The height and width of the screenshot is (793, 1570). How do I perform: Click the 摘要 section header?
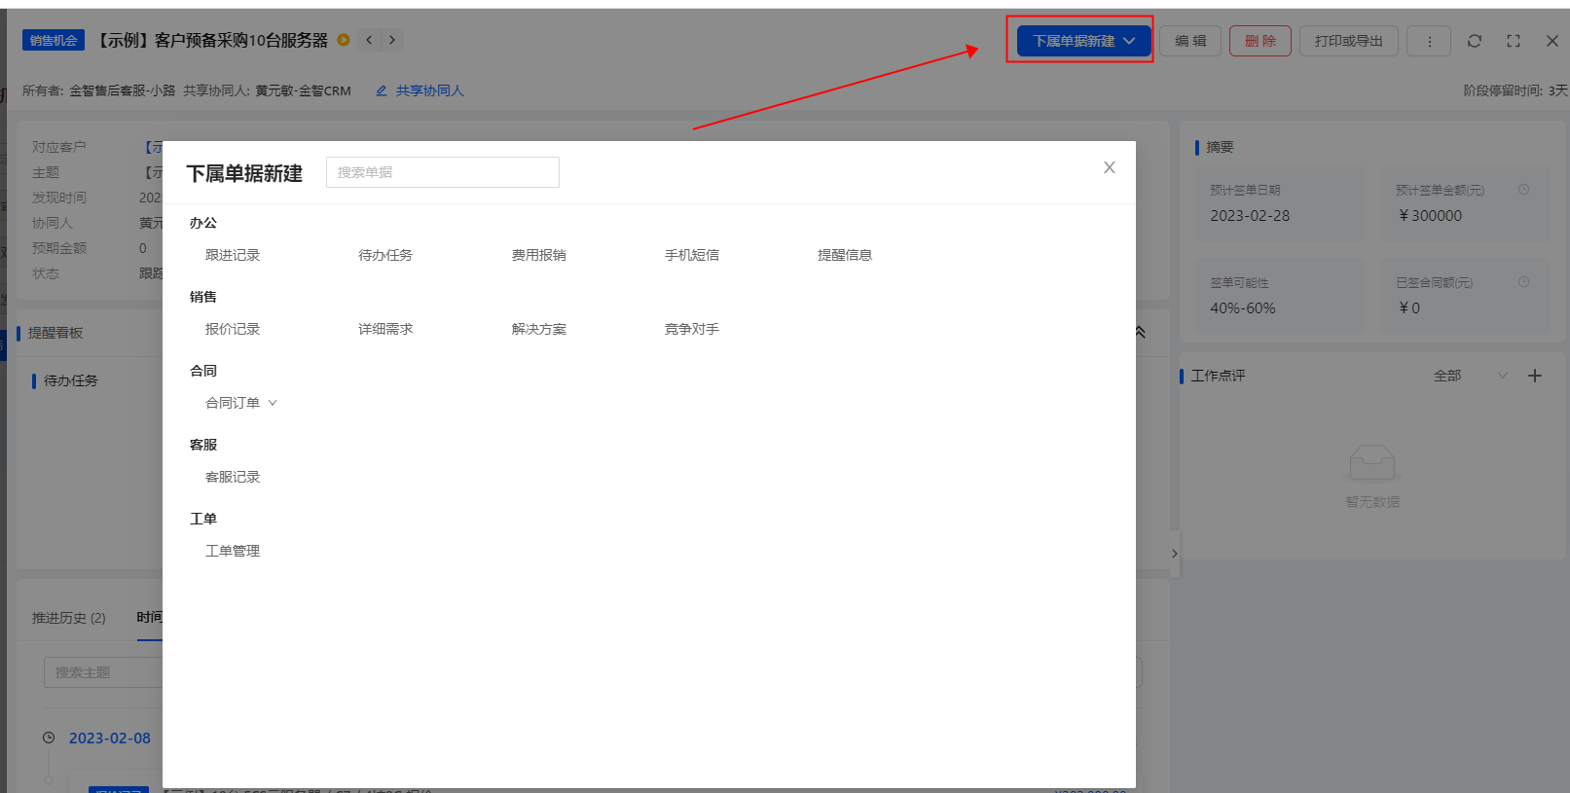coord(1220,147)
